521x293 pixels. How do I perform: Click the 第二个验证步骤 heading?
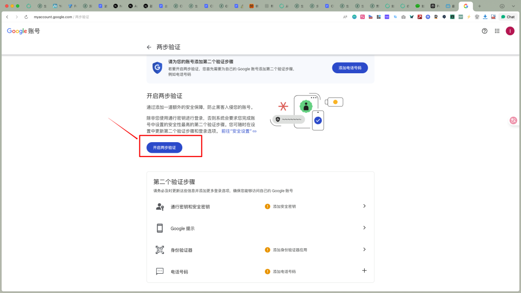[x=174, y=182]
